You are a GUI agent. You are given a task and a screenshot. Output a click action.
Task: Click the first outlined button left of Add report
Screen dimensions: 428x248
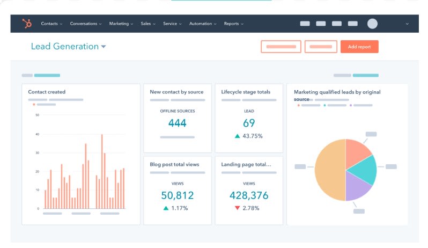point(281,47)
